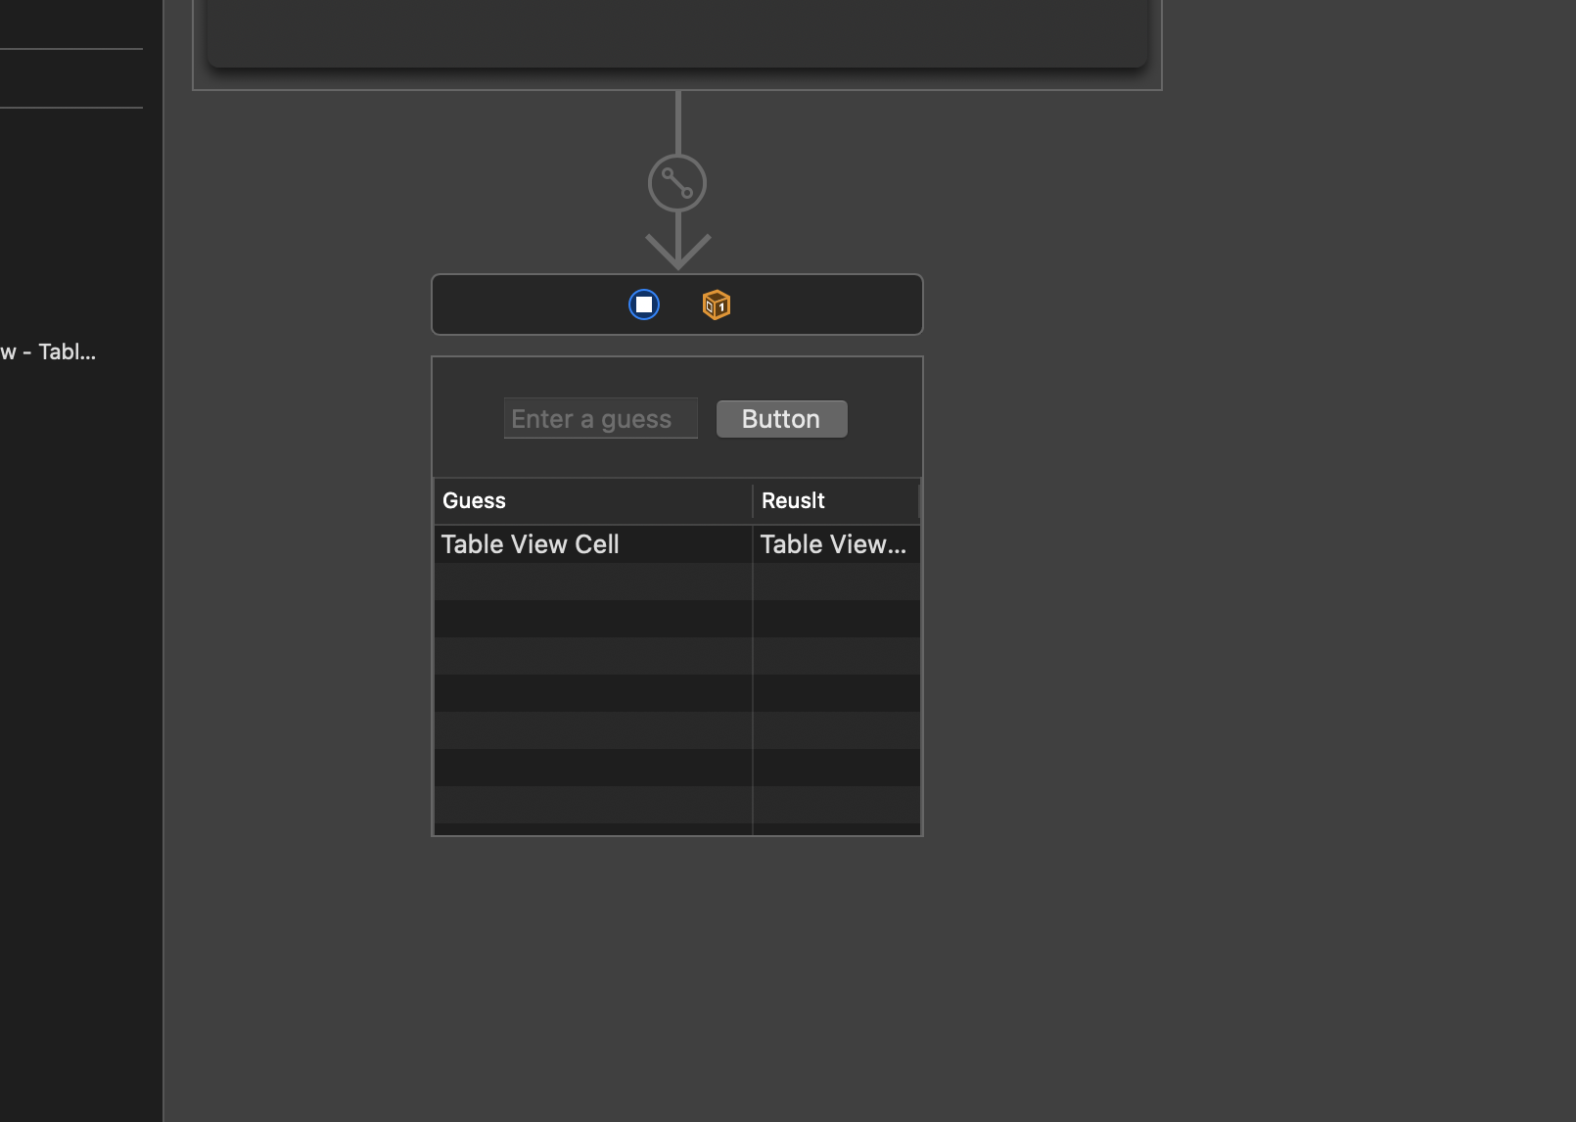Click the view background left of text field

(468, 419)
